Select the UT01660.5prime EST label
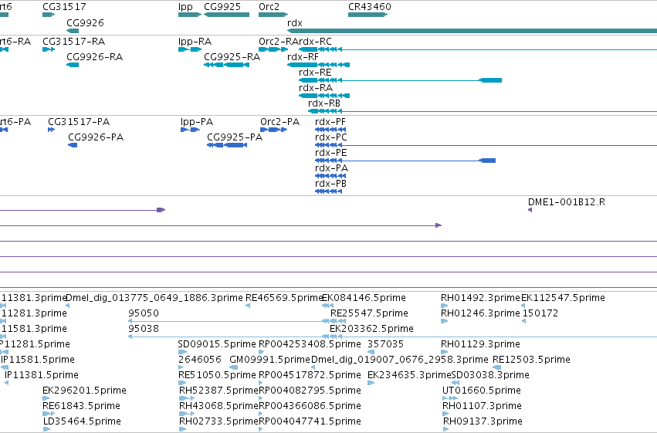The height and width of the screenshot is (433, 657). [482, 391]
